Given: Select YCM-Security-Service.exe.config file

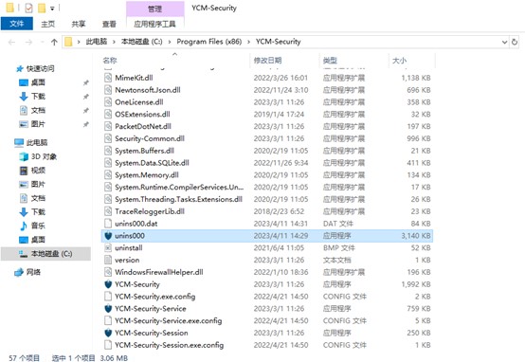Looking at the screenshot, I should (x=267, y=321).
